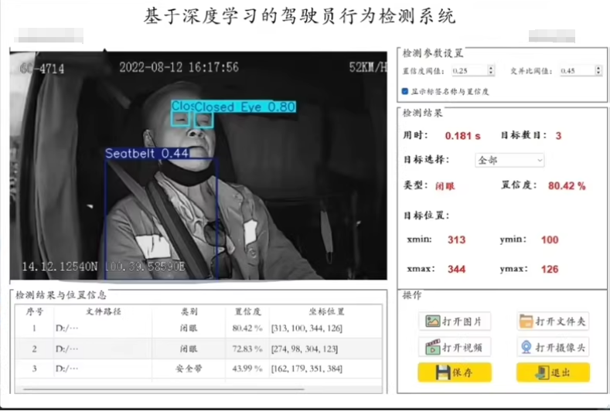This screenshot has height=411, width=610.
Task: Click the floppy disk icon on 保存 button
Action: coord(443,372)
